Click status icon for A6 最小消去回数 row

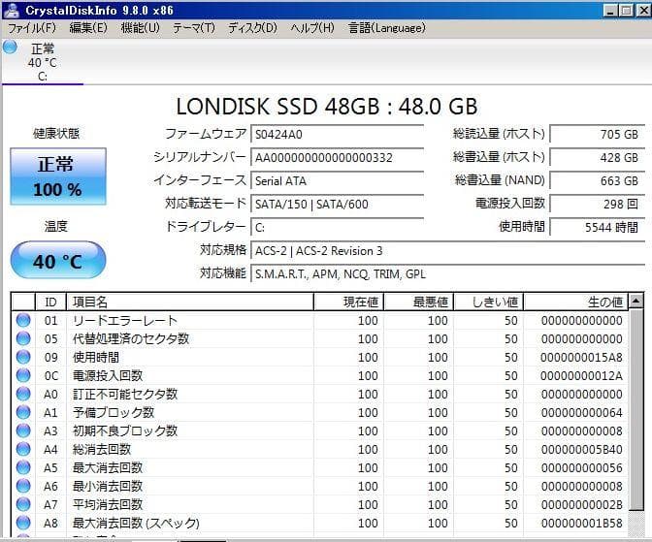click(x=23, y=486)
